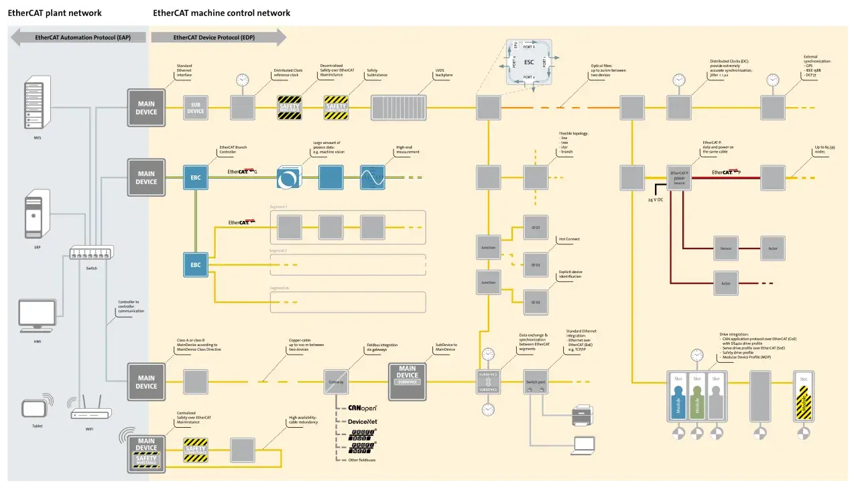Viewport: 858px width, 490px height.
Task: Select the Actor box beside the Sensor
Action: 773,248
